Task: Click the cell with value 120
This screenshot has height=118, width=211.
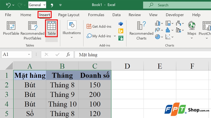Action: tap(95, 114)
